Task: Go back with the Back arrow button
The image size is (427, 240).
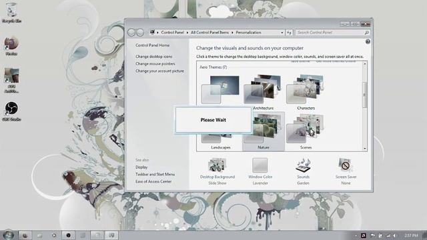Action: pyautogui.click(x=131, y=33)
